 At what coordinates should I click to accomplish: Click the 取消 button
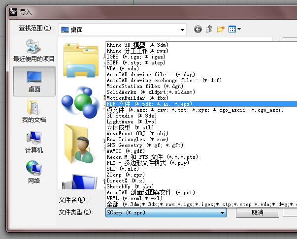257,213
